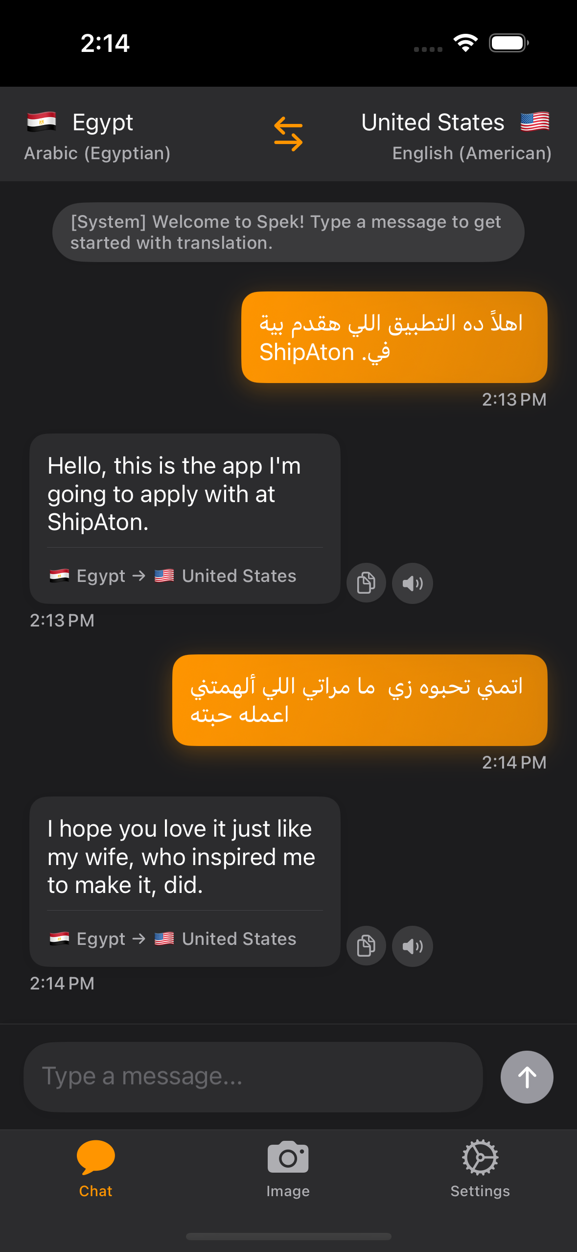Tap the System welcome message banner

coord(288,232)
